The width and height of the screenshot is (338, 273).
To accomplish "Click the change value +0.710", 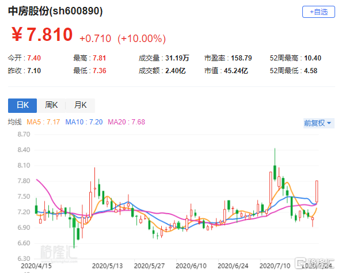I will click(x=95, y=39).
